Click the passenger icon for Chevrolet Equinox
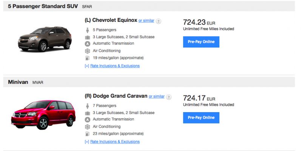This screenshot has width=301, height=151. pyautogui.click(x=88, y=30)
